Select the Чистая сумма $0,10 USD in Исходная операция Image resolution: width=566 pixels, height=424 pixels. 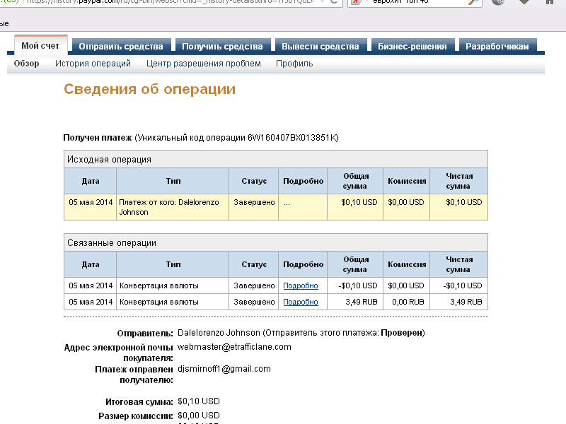coord(464,202)
